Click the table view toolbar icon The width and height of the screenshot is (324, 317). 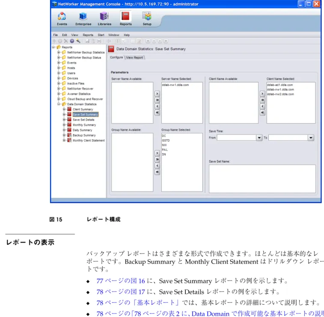(x=117, y=41)
